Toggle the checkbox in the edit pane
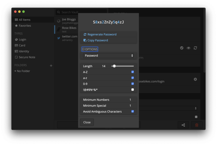 pos(196,117)
